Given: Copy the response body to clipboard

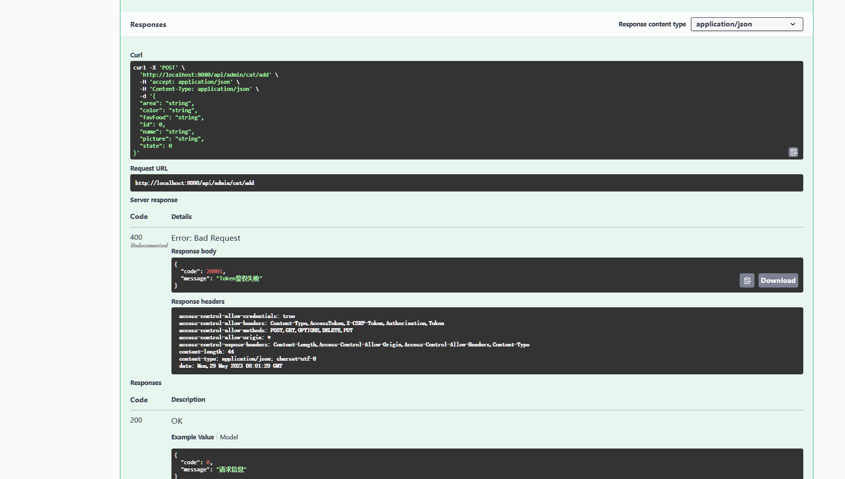Looking at the screenshot, I should (747, 280).
